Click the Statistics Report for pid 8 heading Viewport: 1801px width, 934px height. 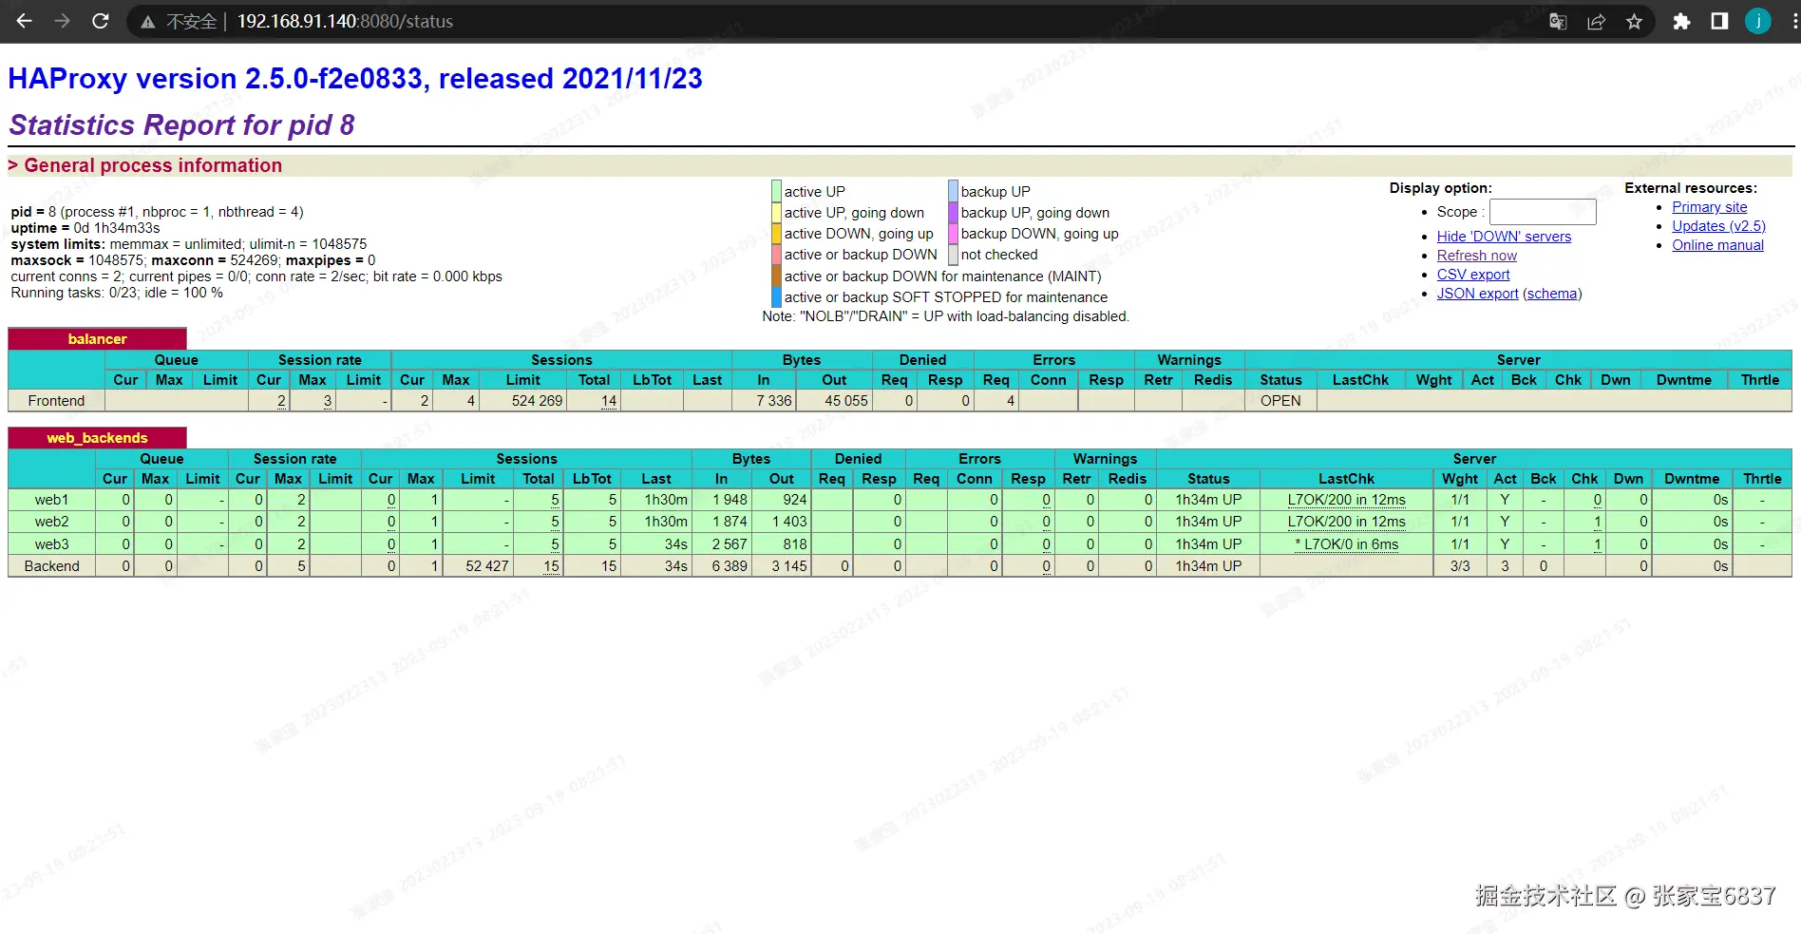click(181, 125)
